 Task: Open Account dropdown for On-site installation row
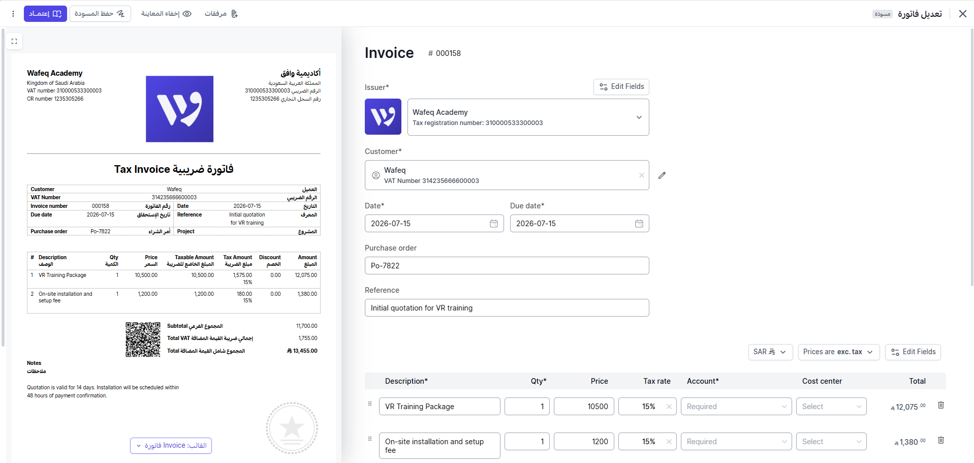736,442
